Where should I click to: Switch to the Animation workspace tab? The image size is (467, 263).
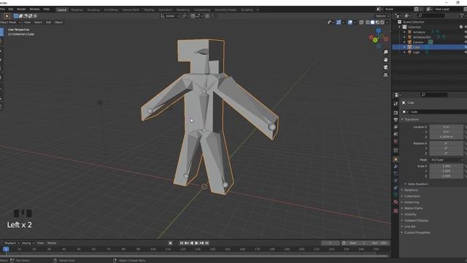[165, 9]
